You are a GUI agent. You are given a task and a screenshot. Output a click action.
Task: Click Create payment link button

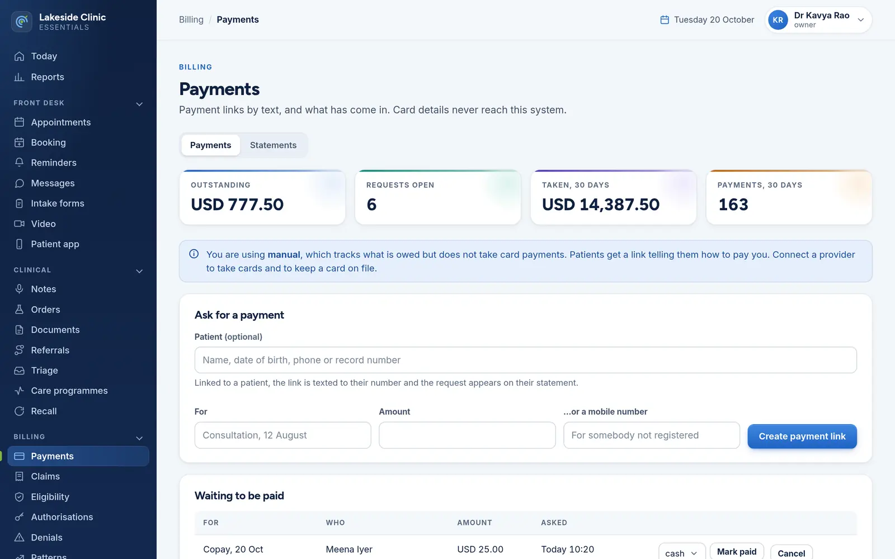coord(802,437)
